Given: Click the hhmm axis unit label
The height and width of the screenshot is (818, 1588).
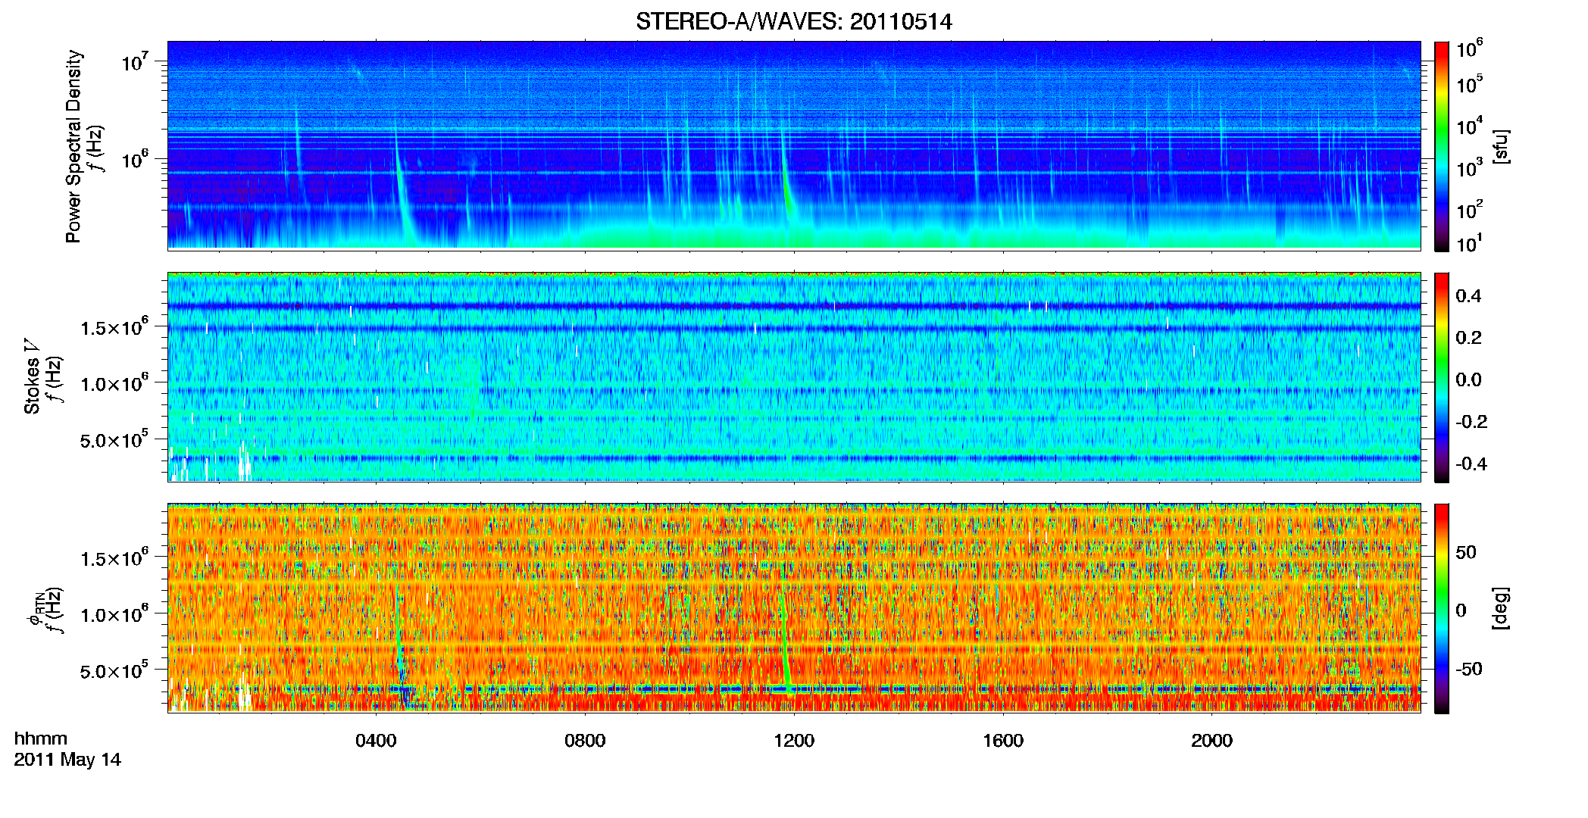Looking at the screenshot, I should 41,738.
